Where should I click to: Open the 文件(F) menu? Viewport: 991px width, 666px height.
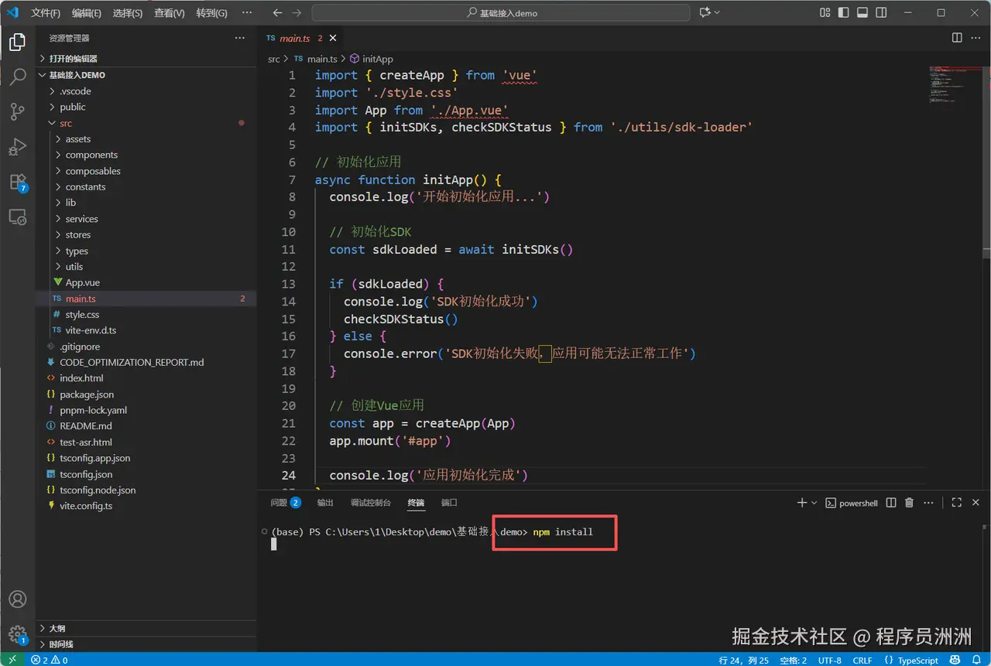(46, 13)
